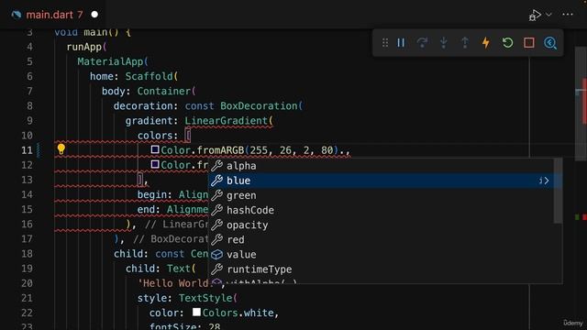Image resolution: width=587 pixels, height=330 pixels.
Task: Click the BoxDecoration text on line 8
Action: tap(259, 106)
